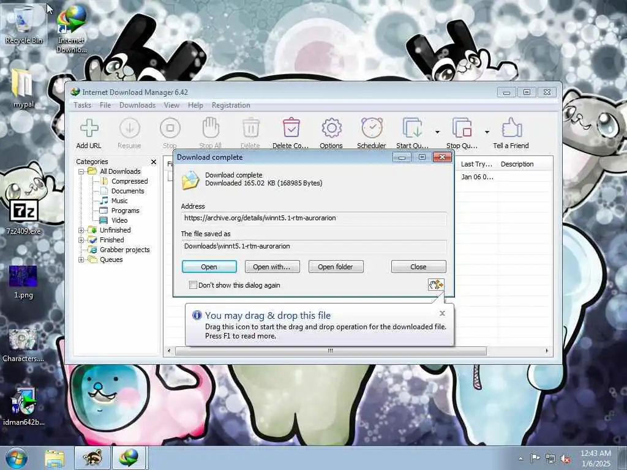
Task: Select Music category
Action: pos(119,201)
